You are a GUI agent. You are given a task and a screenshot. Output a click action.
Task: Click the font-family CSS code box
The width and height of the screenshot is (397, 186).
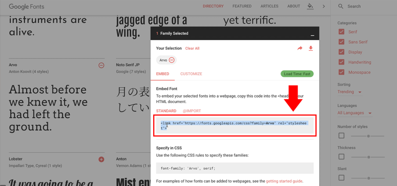point(235,168)
